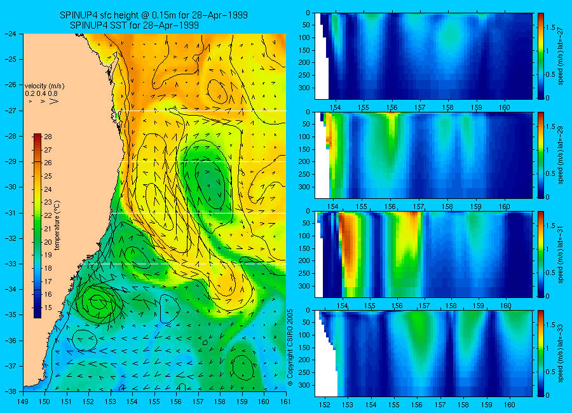Click the '0.5' tick on the lat=-33 speed colorbar
The width and height of the screenshot is (572, 413).
[x=551, y=372]
